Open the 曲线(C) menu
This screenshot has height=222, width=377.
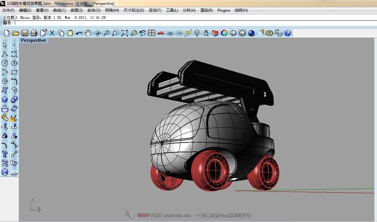(60, 10)
